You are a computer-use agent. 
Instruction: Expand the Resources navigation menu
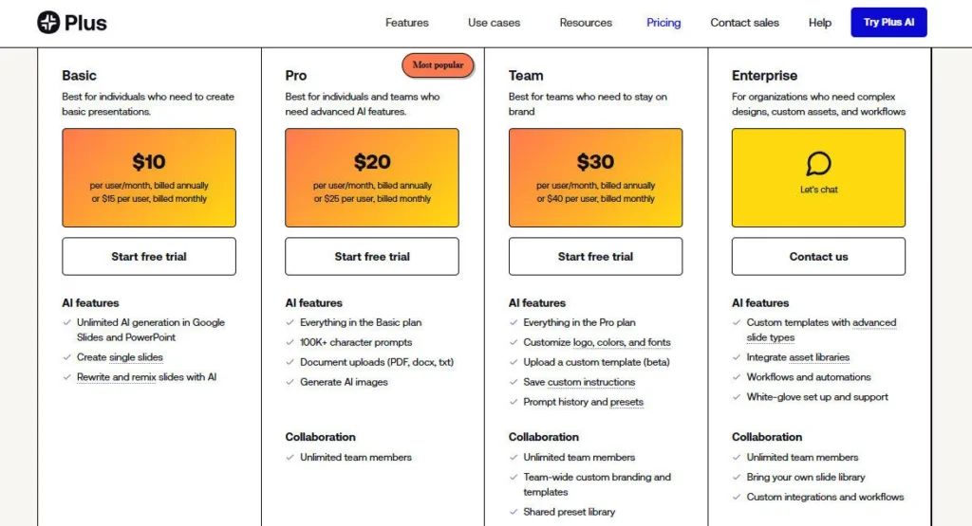[x=586, y=23]
